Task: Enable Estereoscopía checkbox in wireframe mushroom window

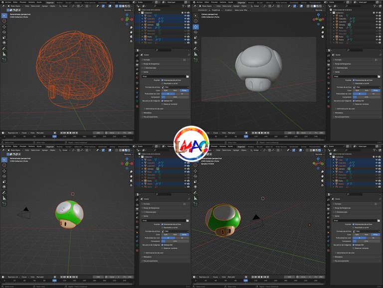Action: point(144,68)
